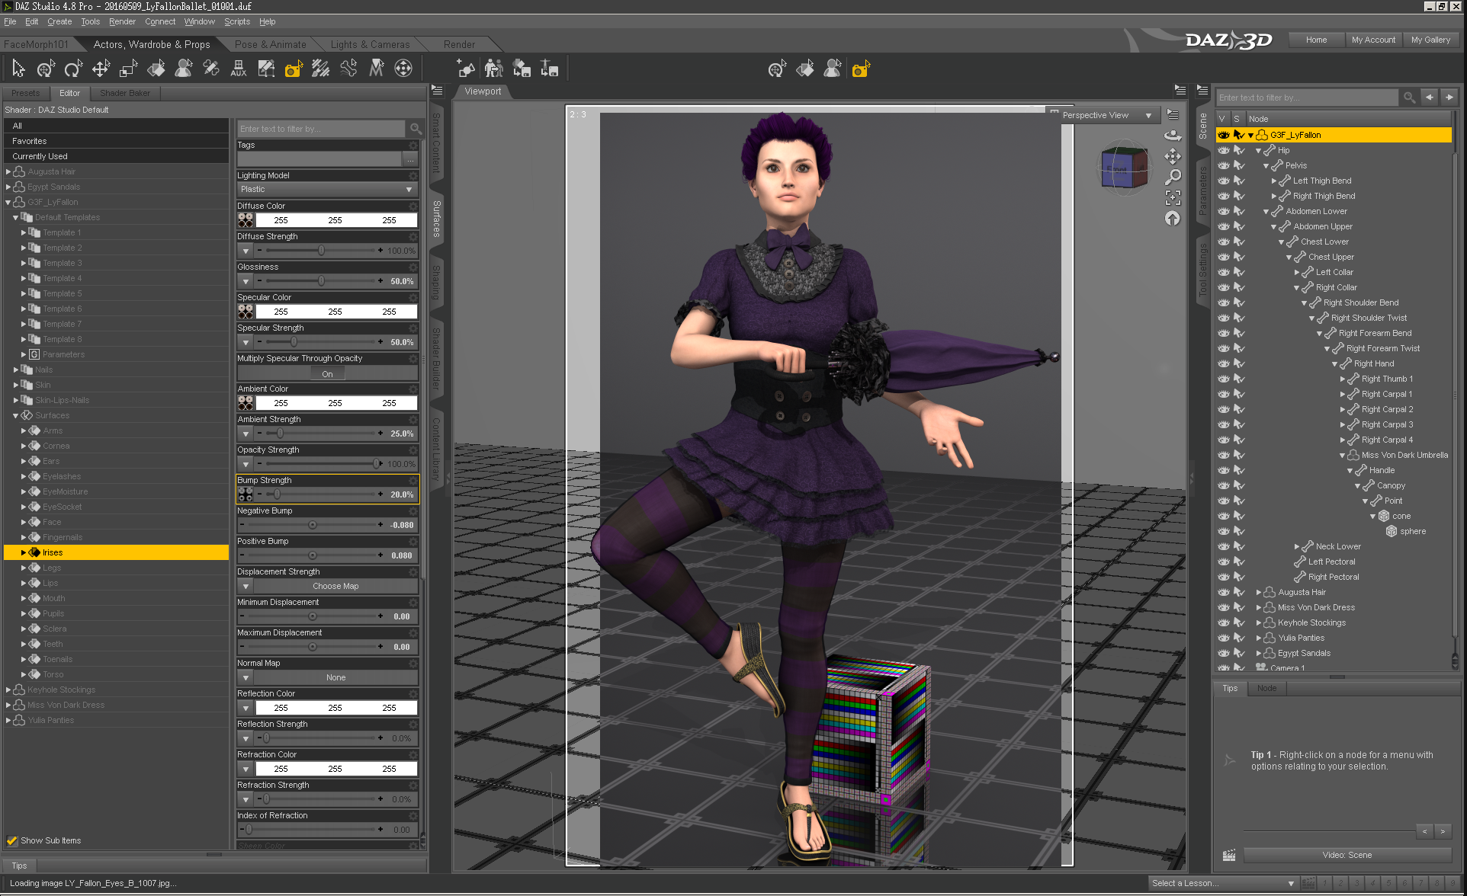
Task: Click the AUX viewport tool icon
Action: 239,69
